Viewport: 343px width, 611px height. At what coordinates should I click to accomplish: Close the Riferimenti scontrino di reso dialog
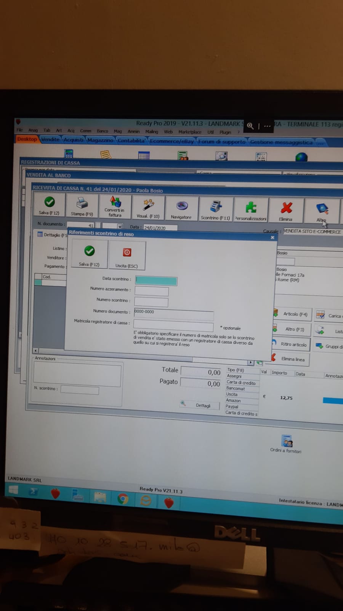click(272, 238)
